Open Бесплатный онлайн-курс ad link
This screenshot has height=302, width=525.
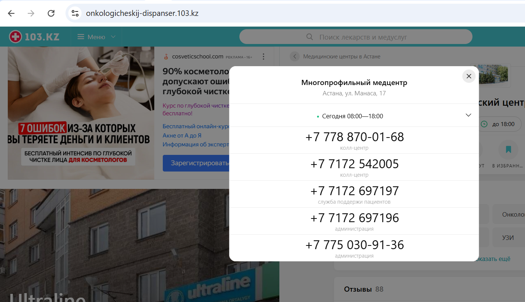click(196, 126)
